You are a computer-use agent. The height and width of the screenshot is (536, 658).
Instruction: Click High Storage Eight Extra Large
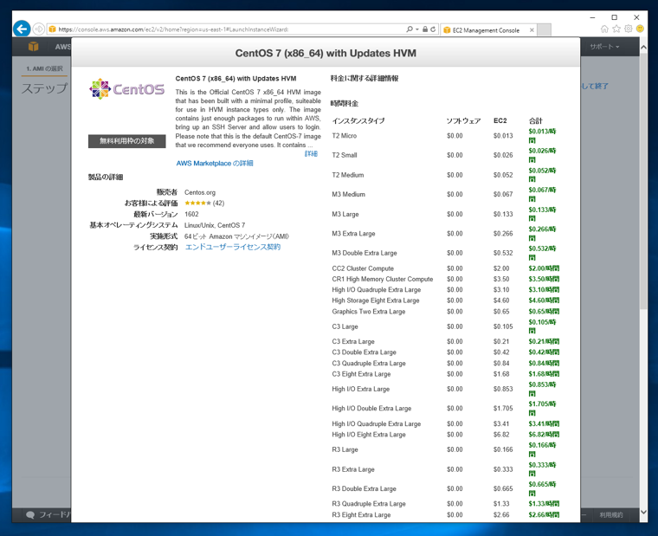point(376,300)
